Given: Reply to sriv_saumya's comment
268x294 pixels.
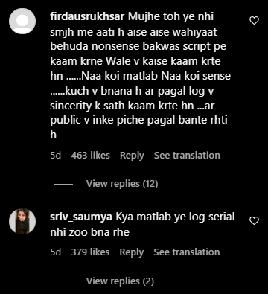Looking at the screenshot, I should pyautogui.click(x=132, y=252).
